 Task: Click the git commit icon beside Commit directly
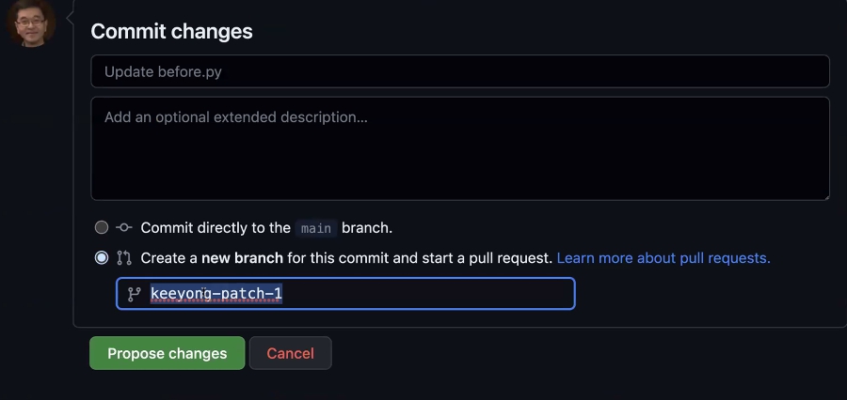123,227
